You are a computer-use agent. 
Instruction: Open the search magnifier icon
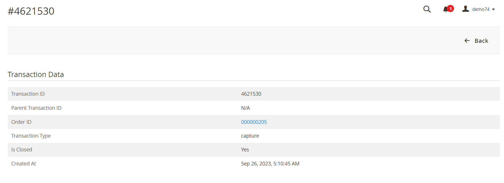pyautogui.click(x=427, y=9)
